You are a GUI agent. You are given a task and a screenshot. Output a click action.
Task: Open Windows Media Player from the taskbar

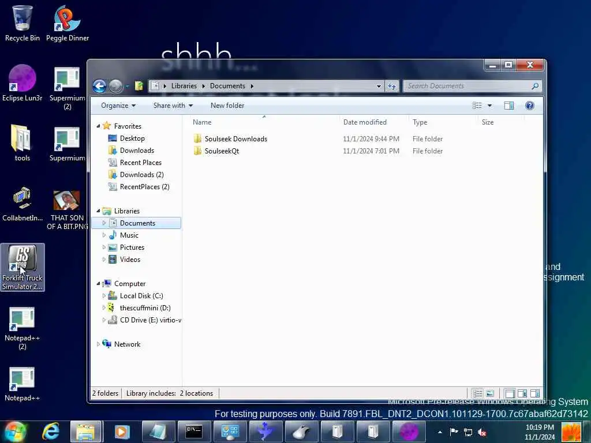(121, 431)
